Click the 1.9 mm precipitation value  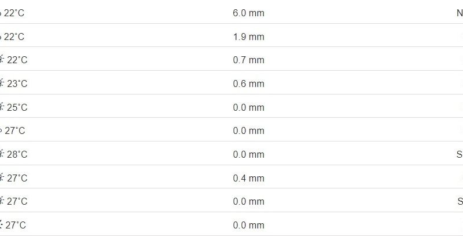(248, 37)
